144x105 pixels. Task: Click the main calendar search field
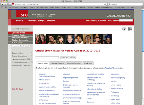tap(47, 58)
